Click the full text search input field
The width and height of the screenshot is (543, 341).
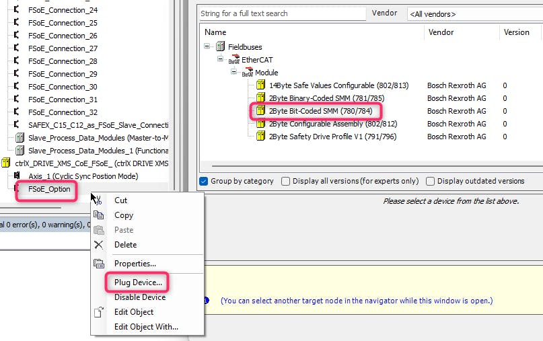[x=281, y=13]
